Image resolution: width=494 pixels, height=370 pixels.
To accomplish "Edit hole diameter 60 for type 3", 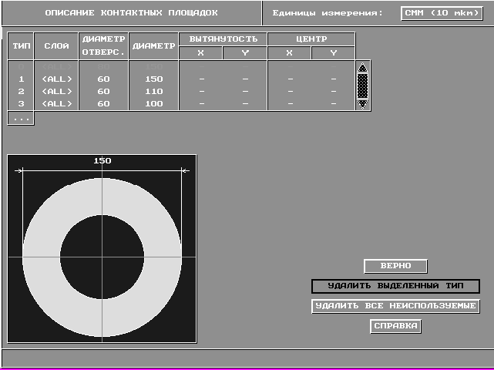I will tap(103, 103).
